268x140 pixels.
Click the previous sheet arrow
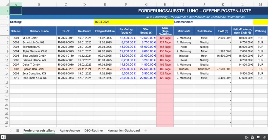pyautogui.click(x=4, y=131)
